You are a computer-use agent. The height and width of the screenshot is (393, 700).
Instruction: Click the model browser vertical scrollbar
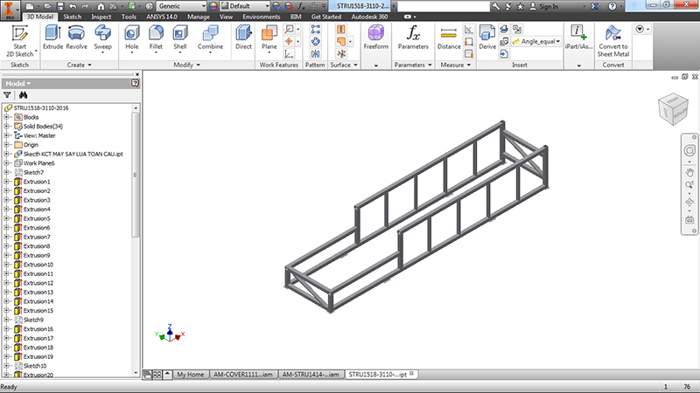[x=136, y=175]
